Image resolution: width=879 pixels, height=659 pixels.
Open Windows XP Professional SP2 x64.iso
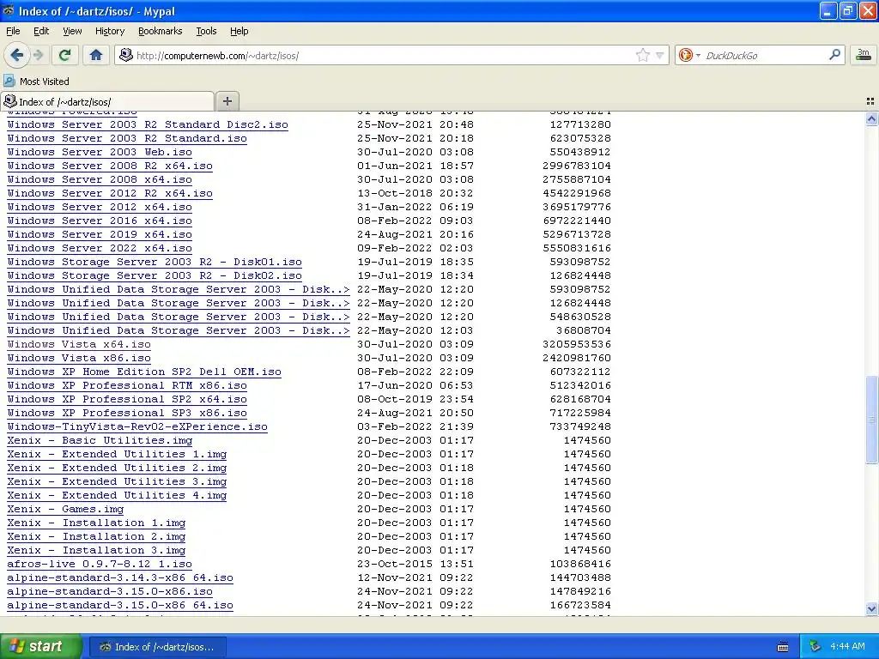tap(127, 399)
